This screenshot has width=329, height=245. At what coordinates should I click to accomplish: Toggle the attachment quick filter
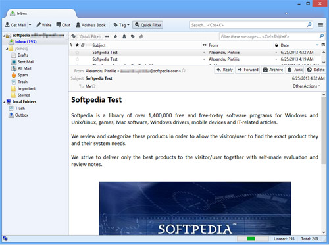141,36
